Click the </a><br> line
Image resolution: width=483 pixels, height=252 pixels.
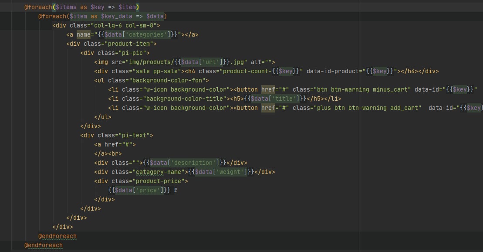coord(108,153)
